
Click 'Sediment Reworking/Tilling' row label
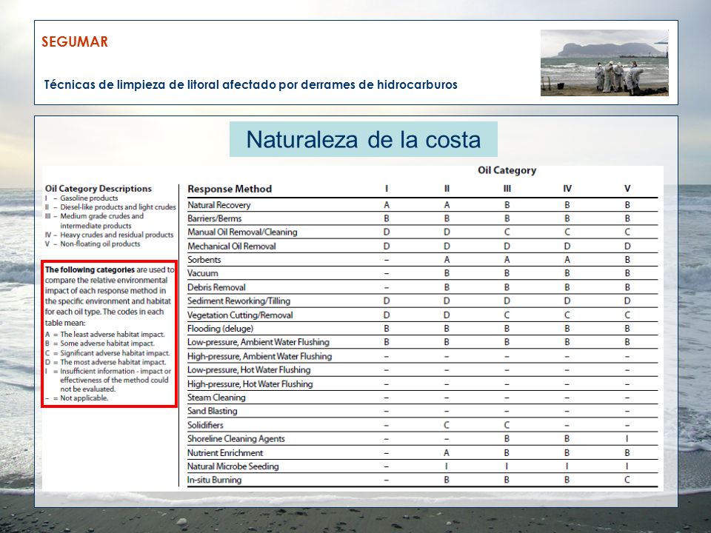coord(238,301)
